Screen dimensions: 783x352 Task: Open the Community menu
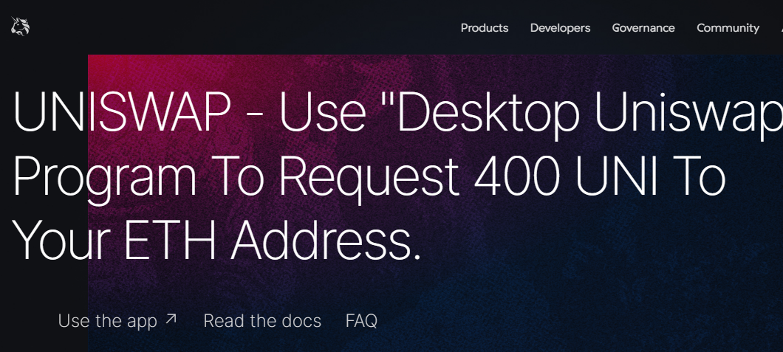pos(728,28)
